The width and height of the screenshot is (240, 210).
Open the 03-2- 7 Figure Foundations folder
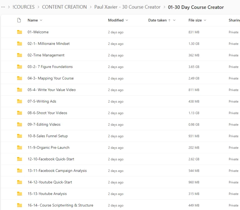tap(50, 67)
